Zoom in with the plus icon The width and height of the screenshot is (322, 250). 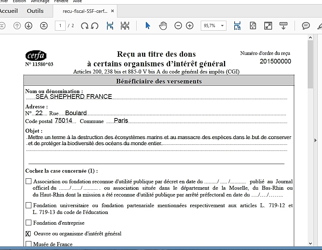pyautogui.click(x=190, y=26)
